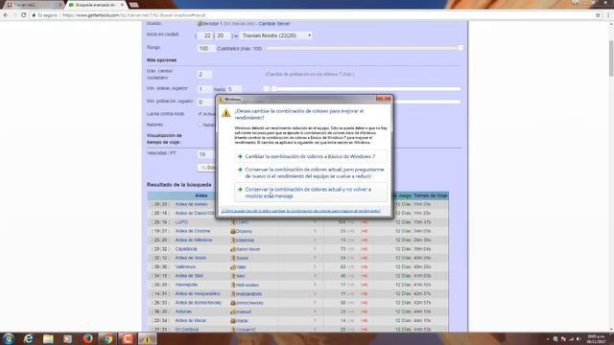The width and height of the screenshot is (614, 345).
Task: Switch to Chrome in the taskbar
Action: 107,338
